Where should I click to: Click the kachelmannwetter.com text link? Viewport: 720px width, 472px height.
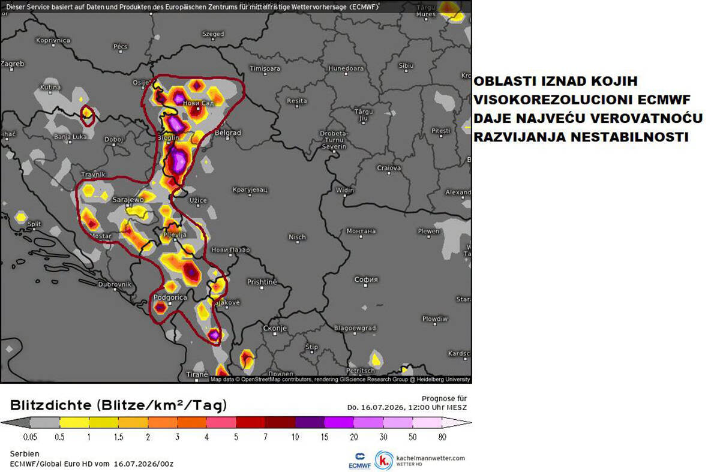430,458
